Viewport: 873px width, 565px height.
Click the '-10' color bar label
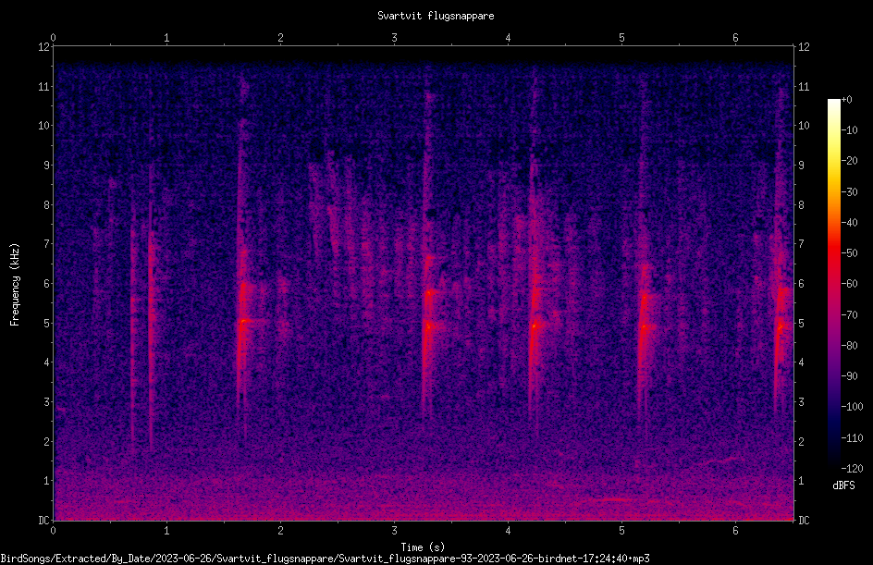[x=849, y=130]
